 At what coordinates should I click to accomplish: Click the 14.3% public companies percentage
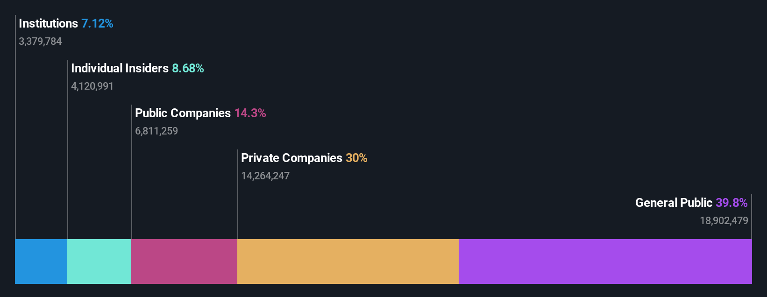250,113
